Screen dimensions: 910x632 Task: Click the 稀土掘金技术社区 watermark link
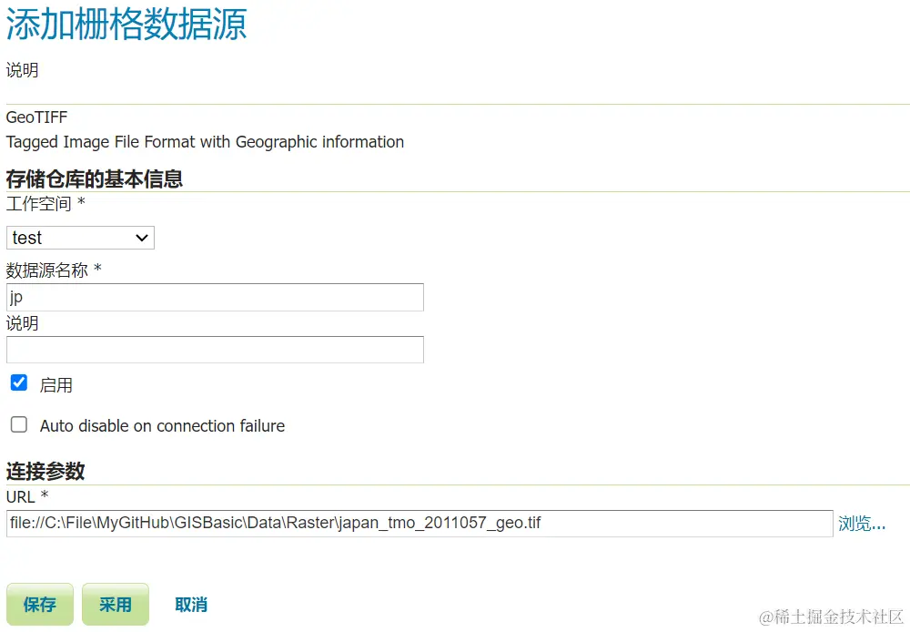coord(833,617)
